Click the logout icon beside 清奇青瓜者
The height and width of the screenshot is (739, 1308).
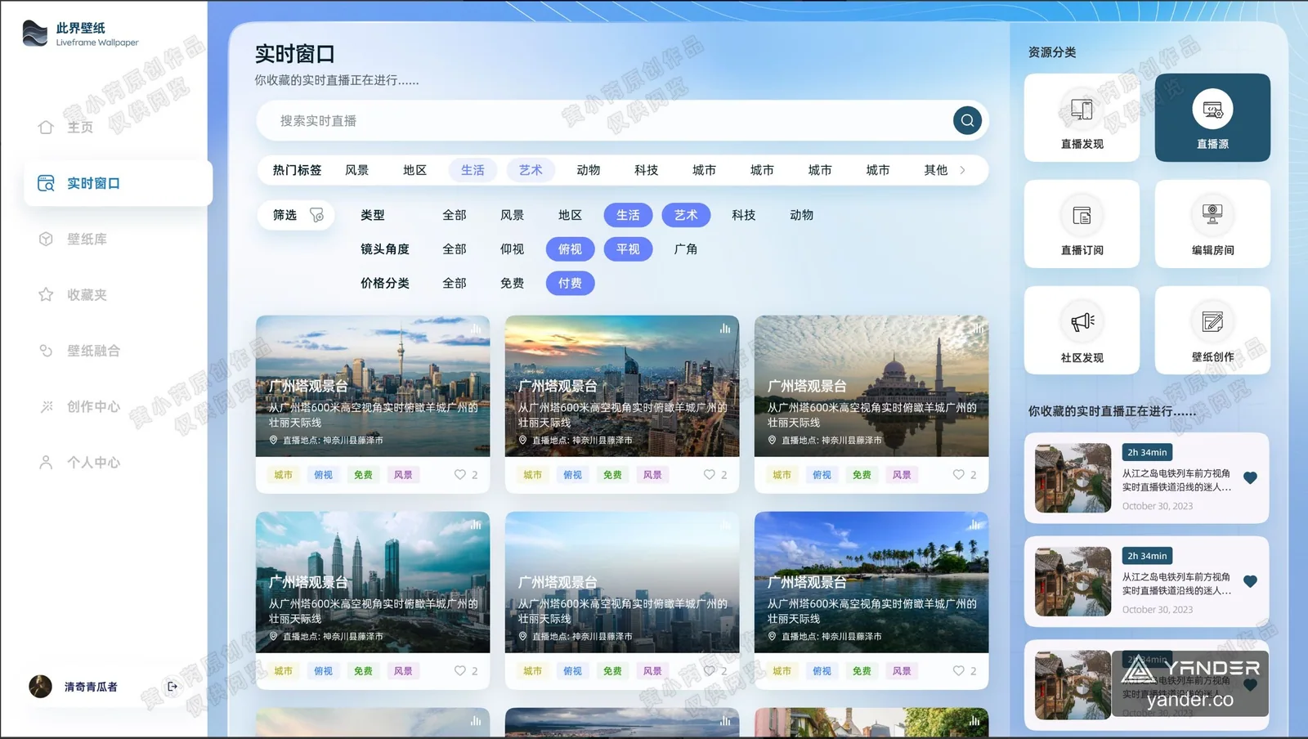click(x=172, y=687)
